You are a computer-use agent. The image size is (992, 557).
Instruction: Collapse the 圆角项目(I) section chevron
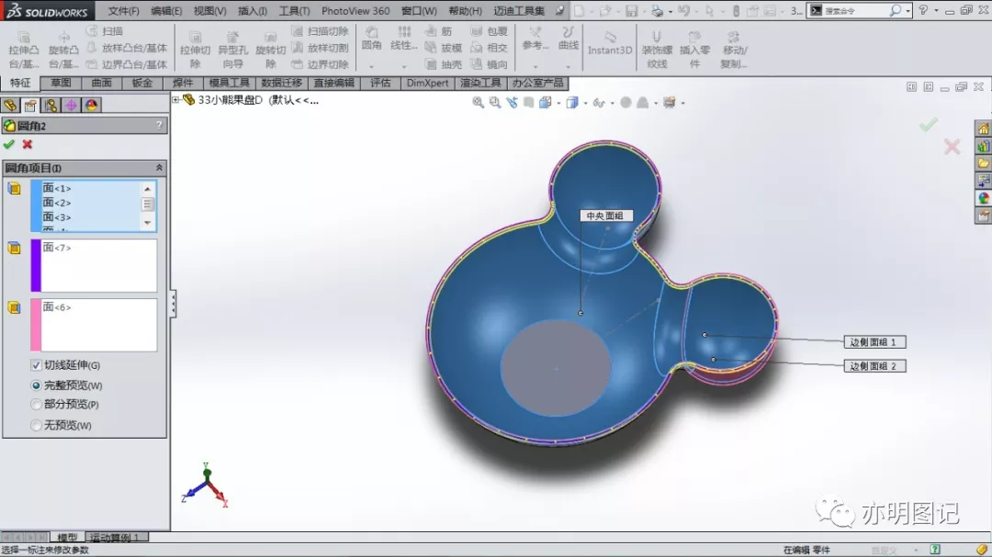159,168
